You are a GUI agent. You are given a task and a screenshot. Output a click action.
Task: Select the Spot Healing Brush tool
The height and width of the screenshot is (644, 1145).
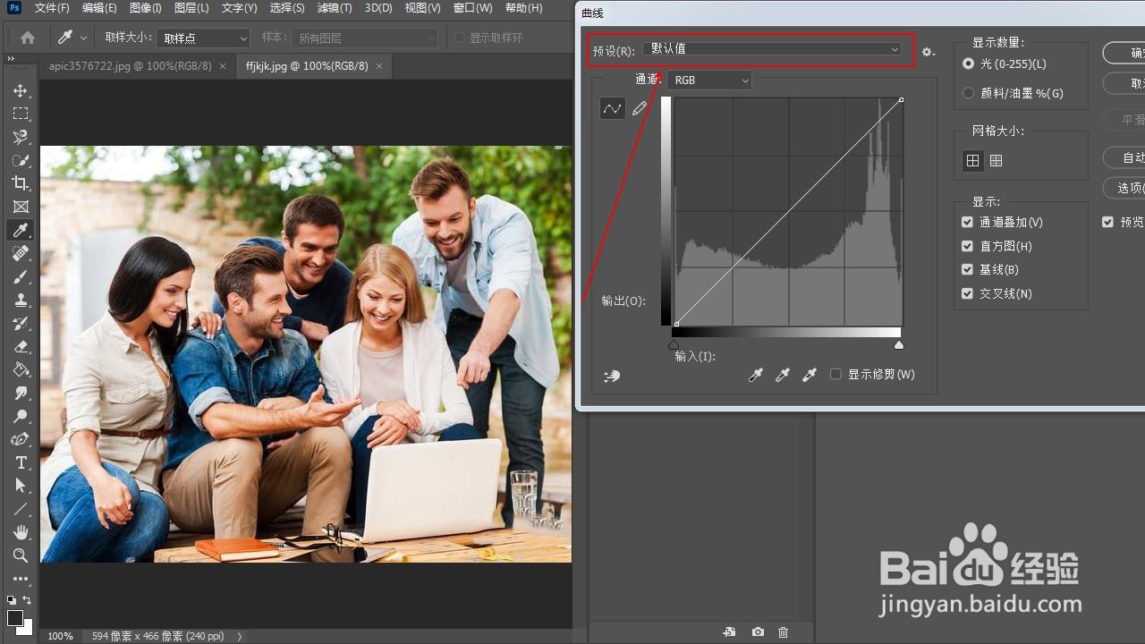click(20, 253)
